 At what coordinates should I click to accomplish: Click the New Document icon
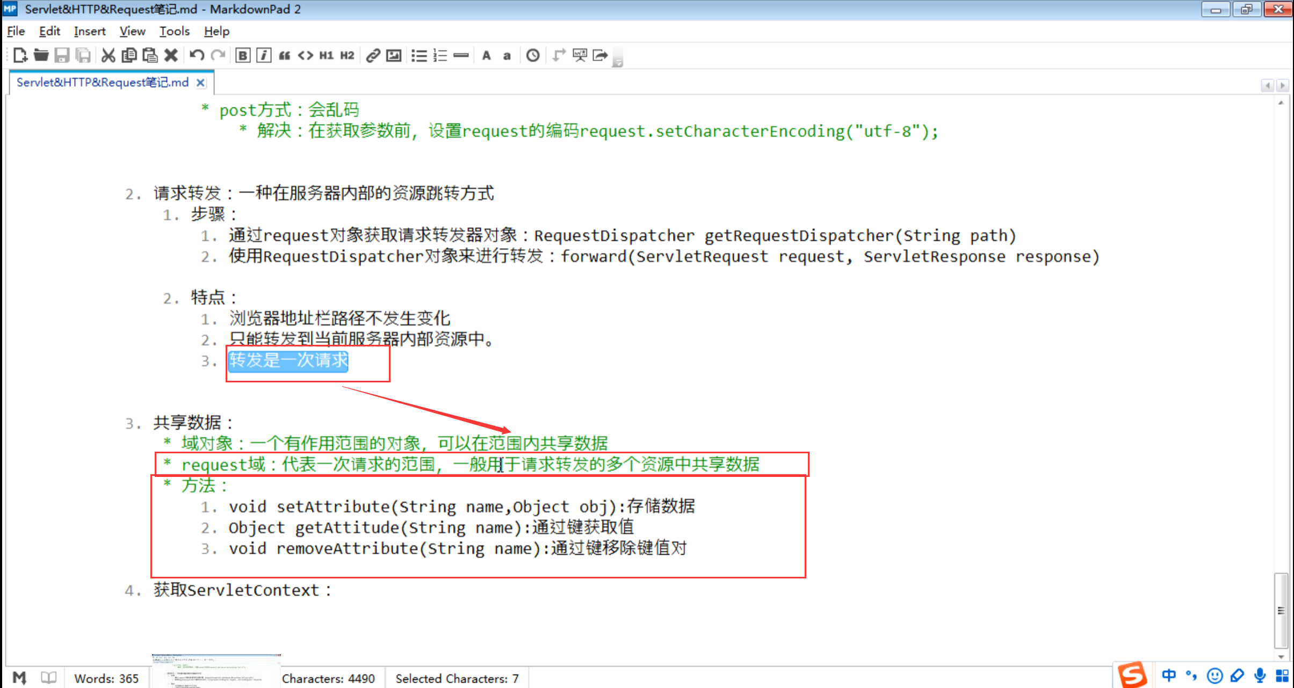[x=20, y=55]
